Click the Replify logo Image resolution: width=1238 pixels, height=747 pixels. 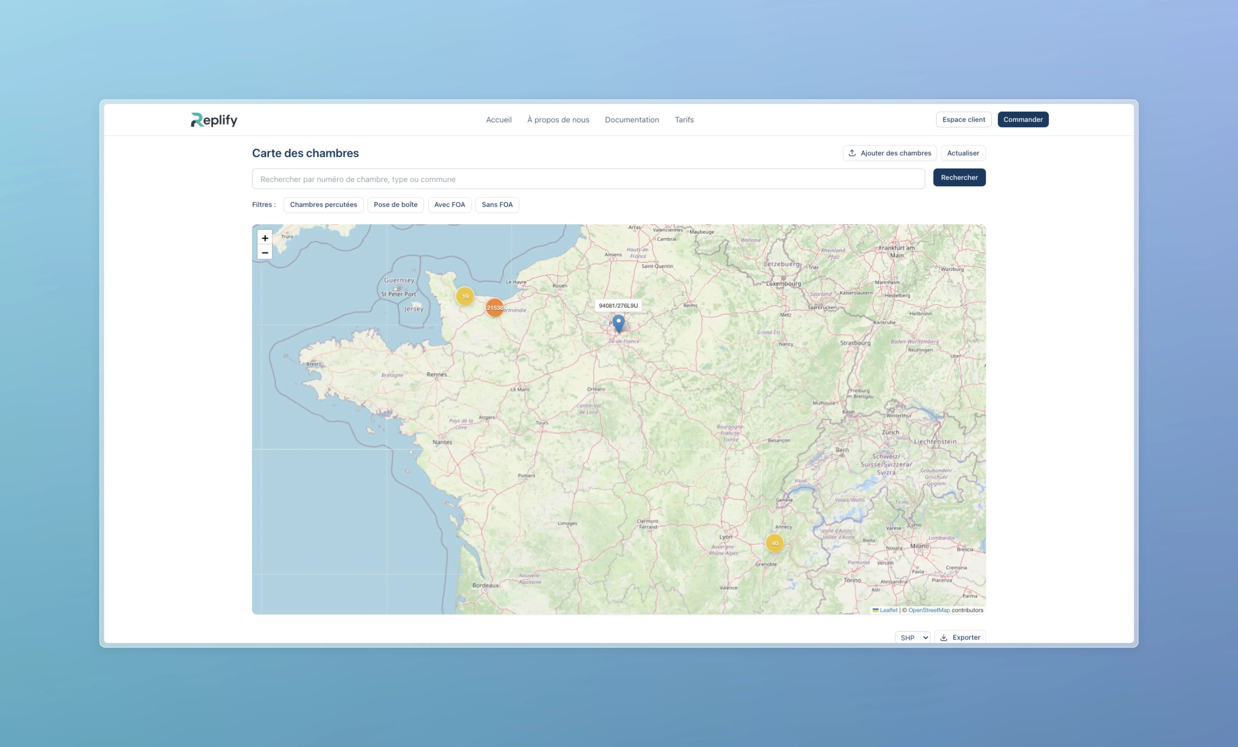tap(214, 119)
